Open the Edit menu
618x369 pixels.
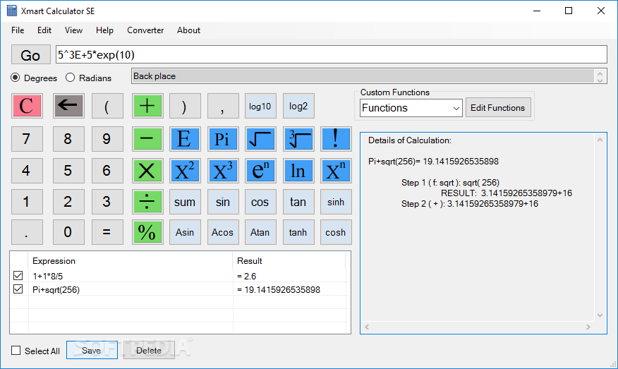(x=44, y=30)
